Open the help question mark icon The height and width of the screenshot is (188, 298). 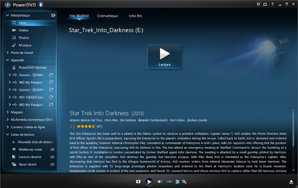(272, 4)
